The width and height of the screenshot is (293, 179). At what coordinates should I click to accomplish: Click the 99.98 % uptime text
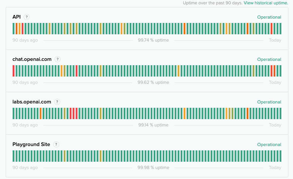[153, 168]
